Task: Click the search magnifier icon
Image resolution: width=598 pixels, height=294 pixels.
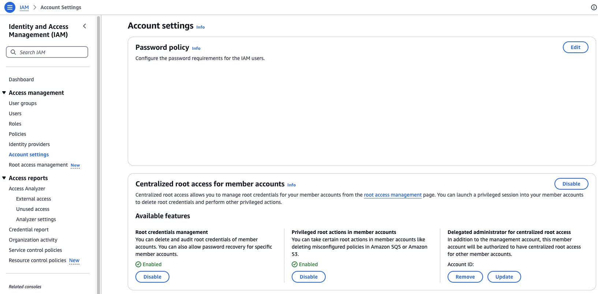Action: point(13,52)
